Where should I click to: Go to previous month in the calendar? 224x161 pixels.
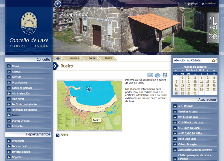pyautogui.click(x=182, y=70)
